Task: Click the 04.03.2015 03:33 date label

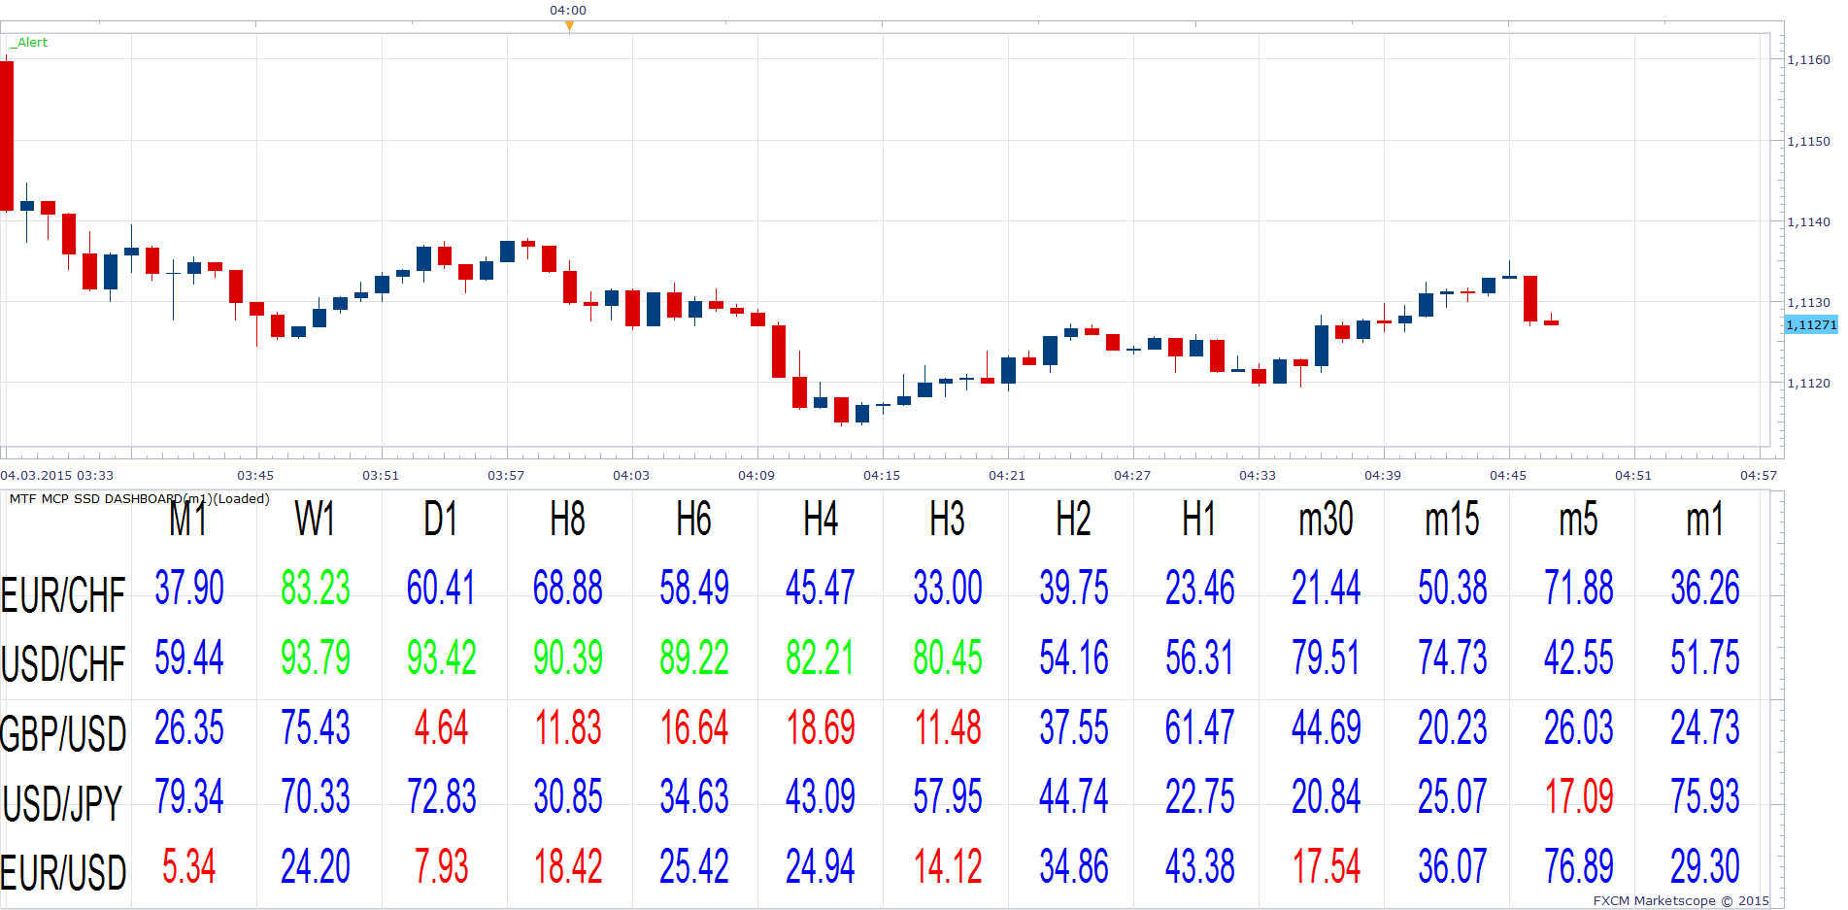Action: tap(56, 476)
